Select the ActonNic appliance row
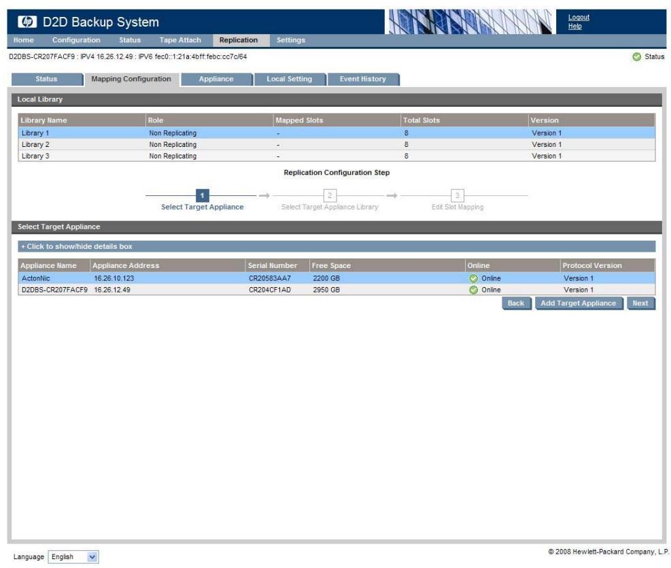671x568 pixels. (337, 278)
